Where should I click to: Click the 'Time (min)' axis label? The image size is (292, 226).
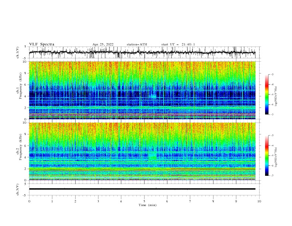147,205
